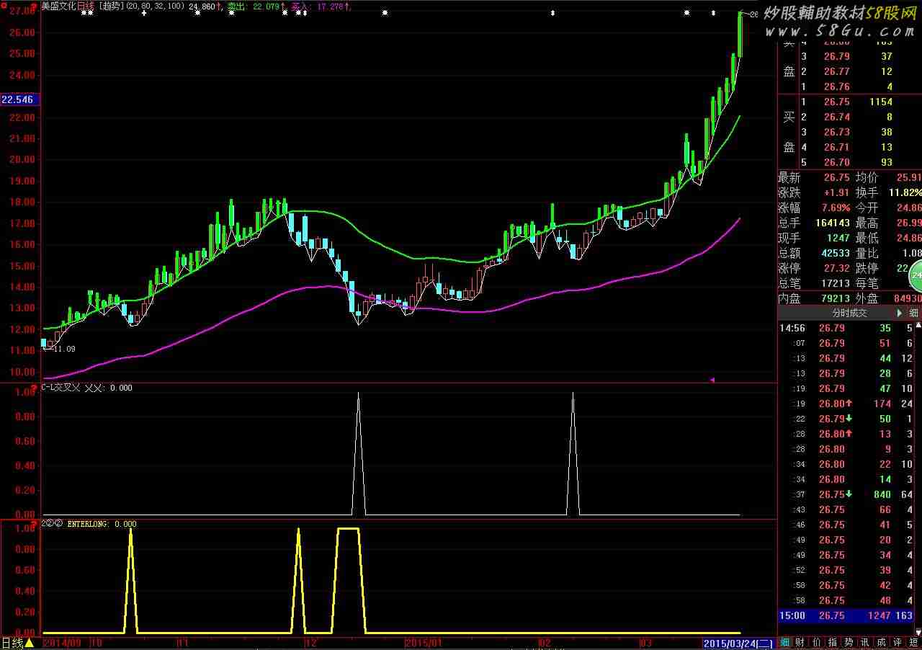Click the 涨停 27.32 value
This screenshot has height=650, width=922.
836,268
